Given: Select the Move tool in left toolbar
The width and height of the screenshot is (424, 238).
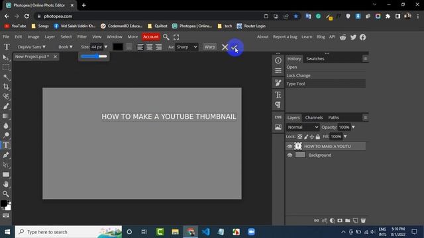Looking at the screenshot, I should click(x=6, y=58).
